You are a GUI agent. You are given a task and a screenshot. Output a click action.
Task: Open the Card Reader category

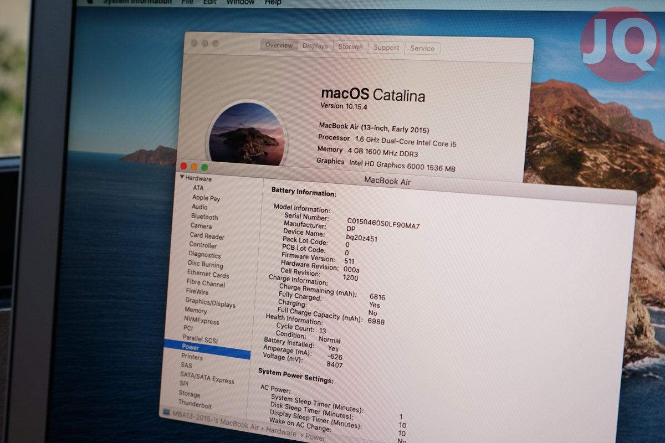207,235
